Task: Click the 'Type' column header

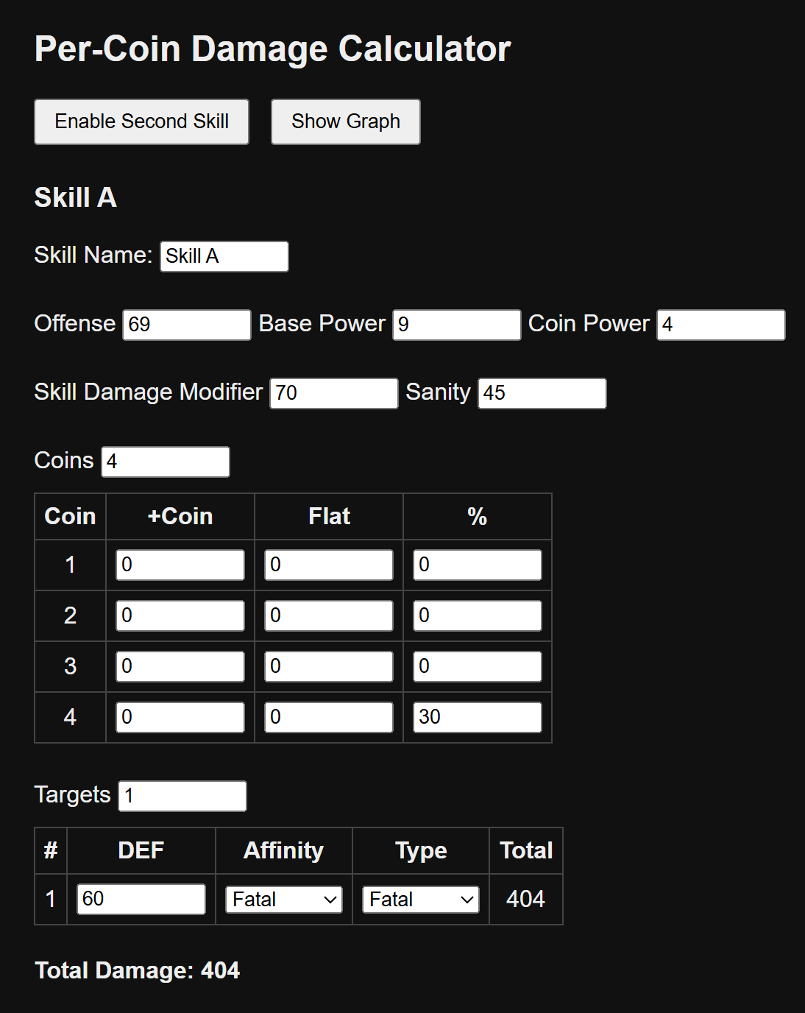Action: pyautogui.click(x=421, y=851)
